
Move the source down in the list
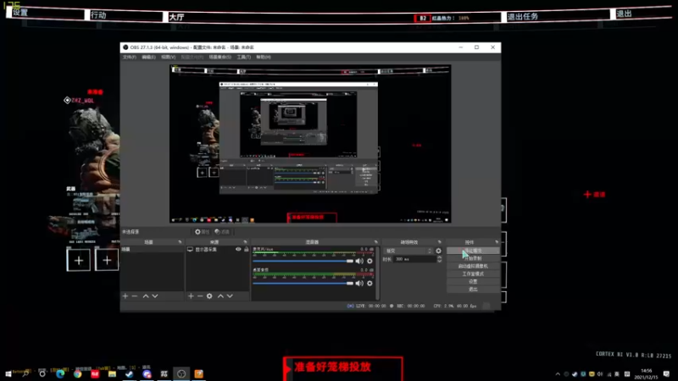click(x=230, y=295)
